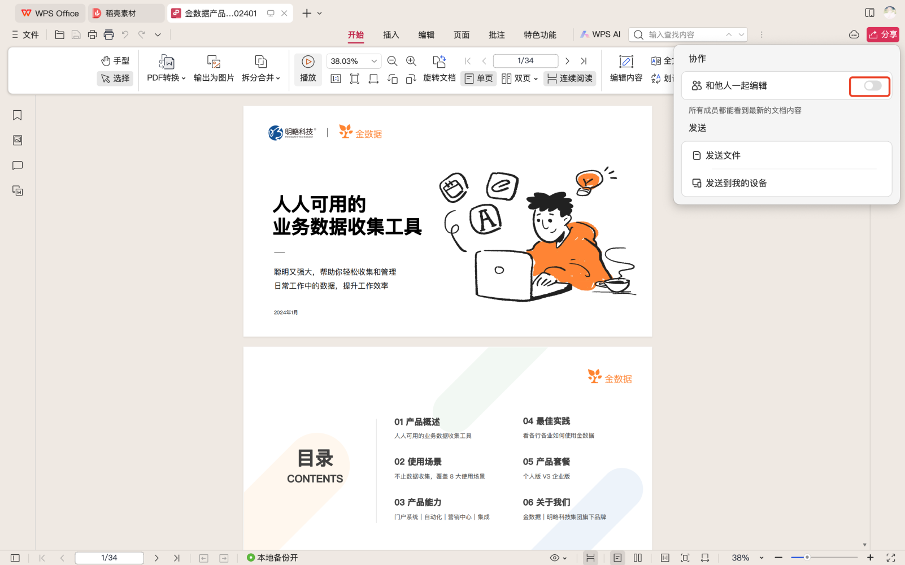The width and height of the screenshot is (905, 565).
Task: Toggle two-page layout icon in status bar
Action: point(638,558)
